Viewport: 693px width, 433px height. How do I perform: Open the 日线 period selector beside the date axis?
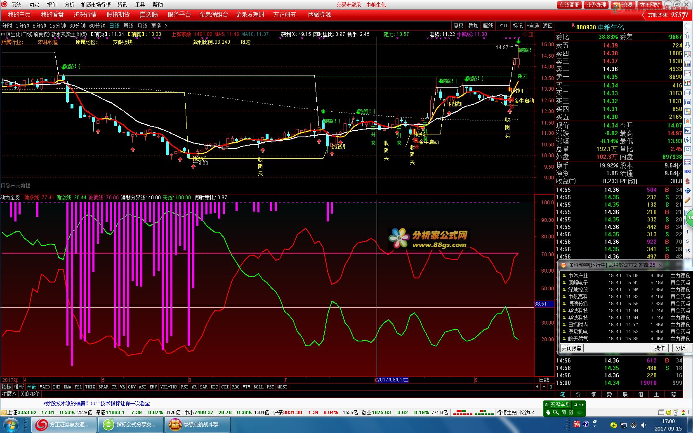(544, 380)
